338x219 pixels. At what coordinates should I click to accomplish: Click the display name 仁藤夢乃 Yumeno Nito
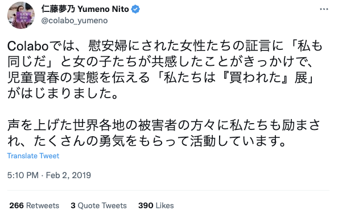click(x=85, y=9)
